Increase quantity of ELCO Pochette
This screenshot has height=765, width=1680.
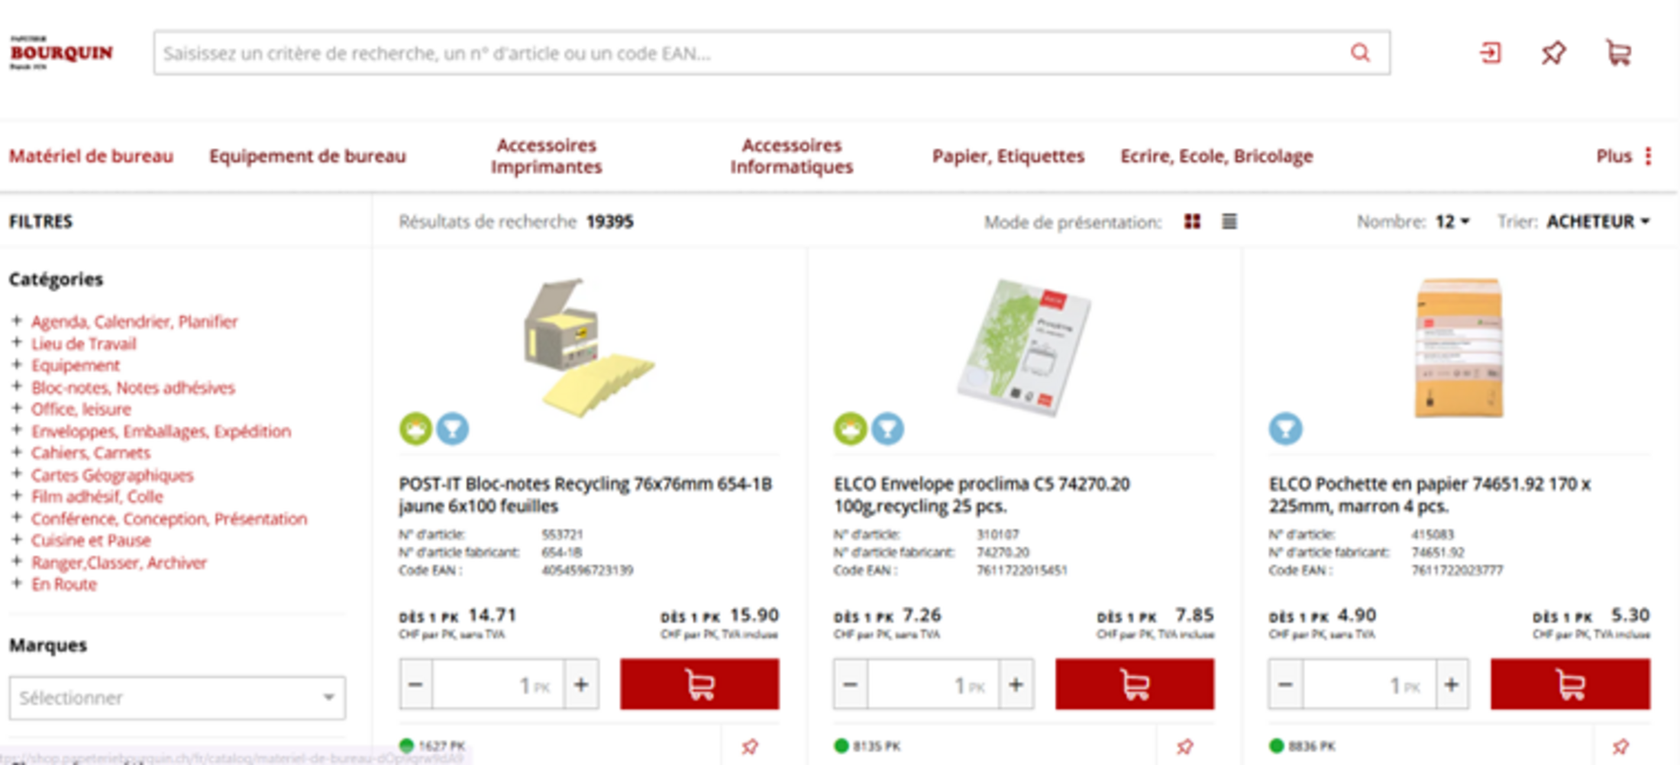tap(1452, 684)
